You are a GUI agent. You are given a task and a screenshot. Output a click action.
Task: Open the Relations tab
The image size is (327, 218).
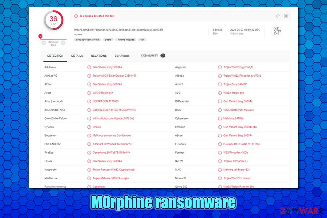click(98, 56)
